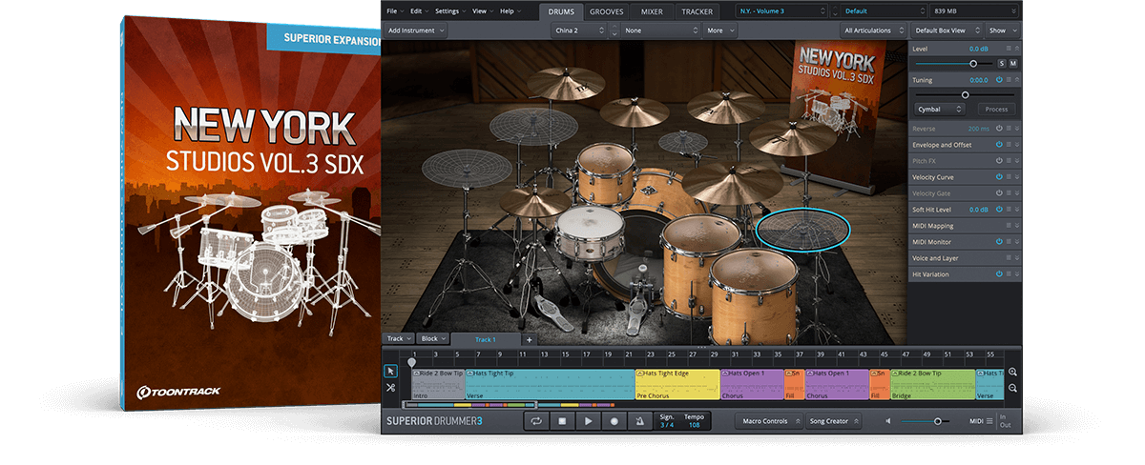This screenshot has width=1145, height=465.
Task: Toggle loop playback in the transport bar
Action: point(536,420)
